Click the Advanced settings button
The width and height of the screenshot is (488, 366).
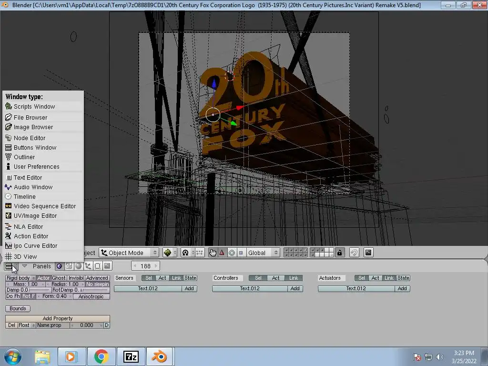pyautogui.click(x=97, y=278)
